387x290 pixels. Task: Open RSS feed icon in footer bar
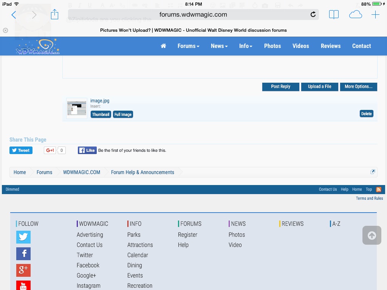click(x=378, y=190)
